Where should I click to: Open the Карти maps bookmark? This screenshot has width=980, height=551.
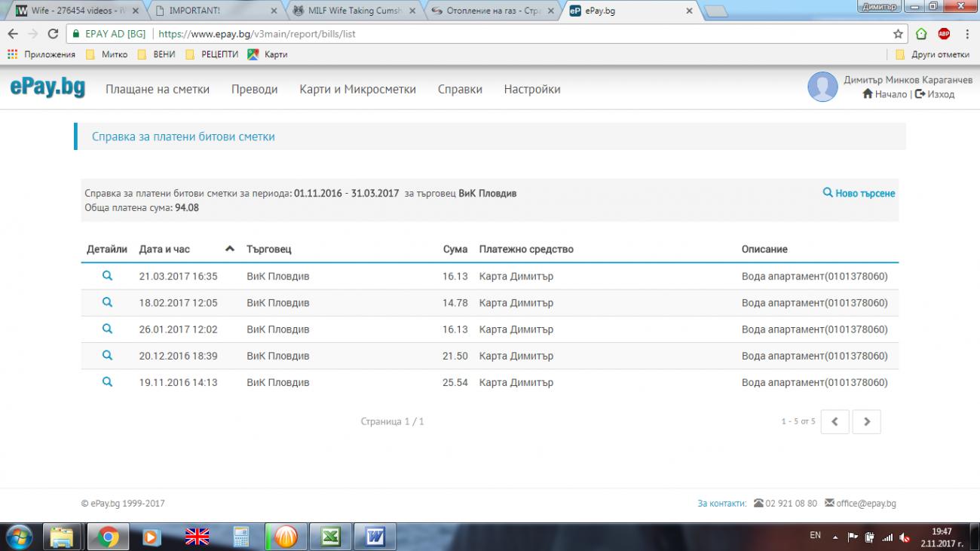[x=268, y=54]
